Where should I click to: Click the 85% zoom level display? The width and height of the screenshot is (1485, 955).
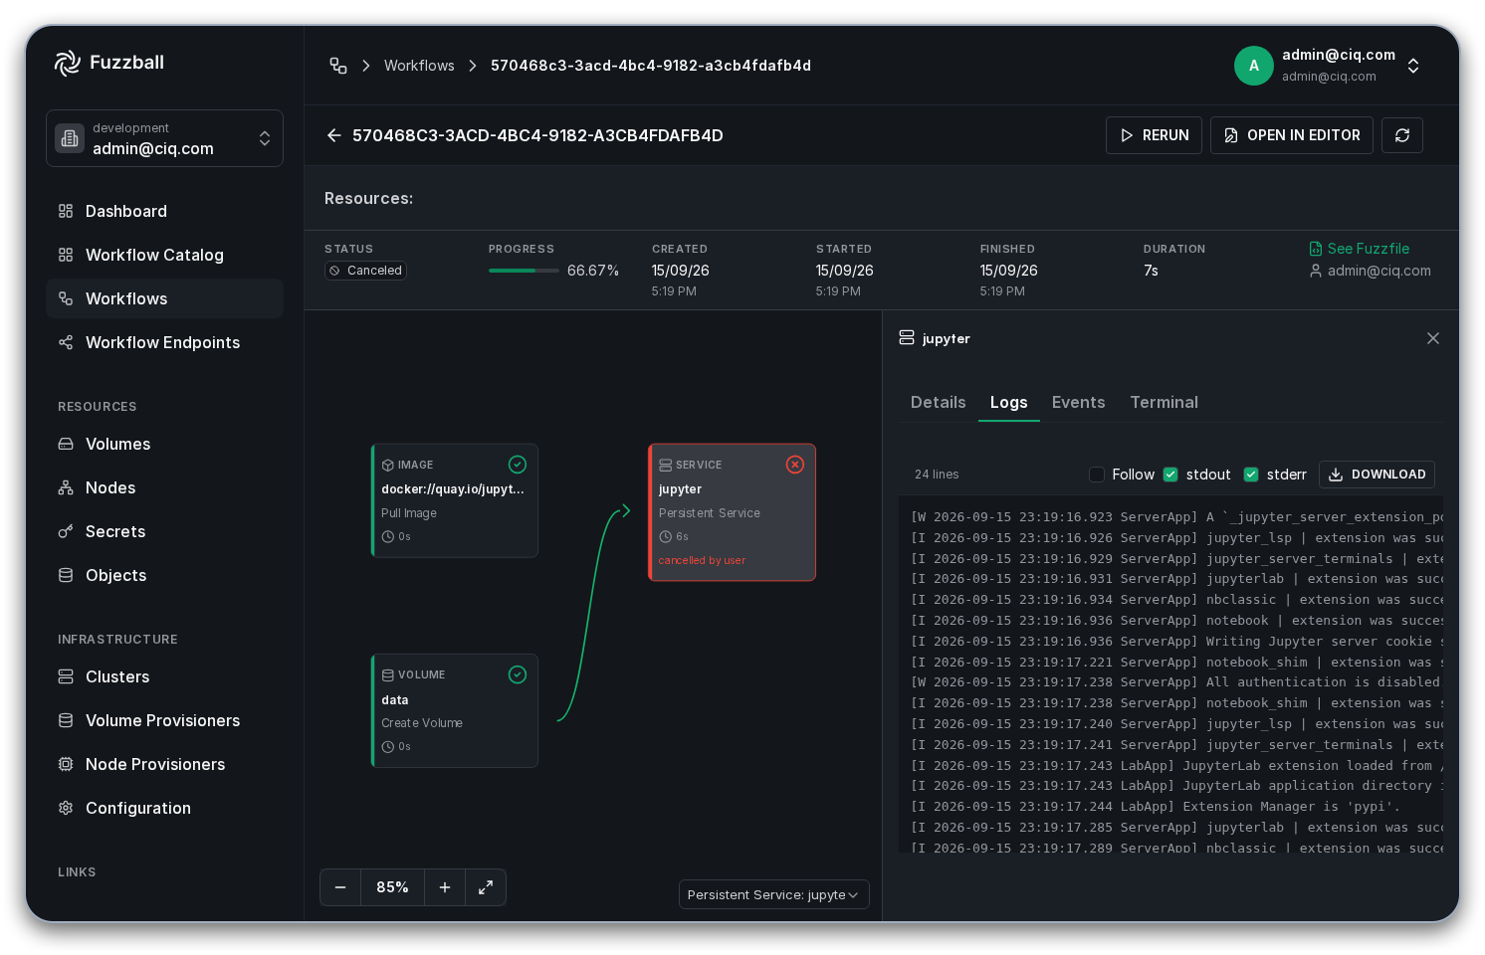pyautogui.click(x=392, y=887)
